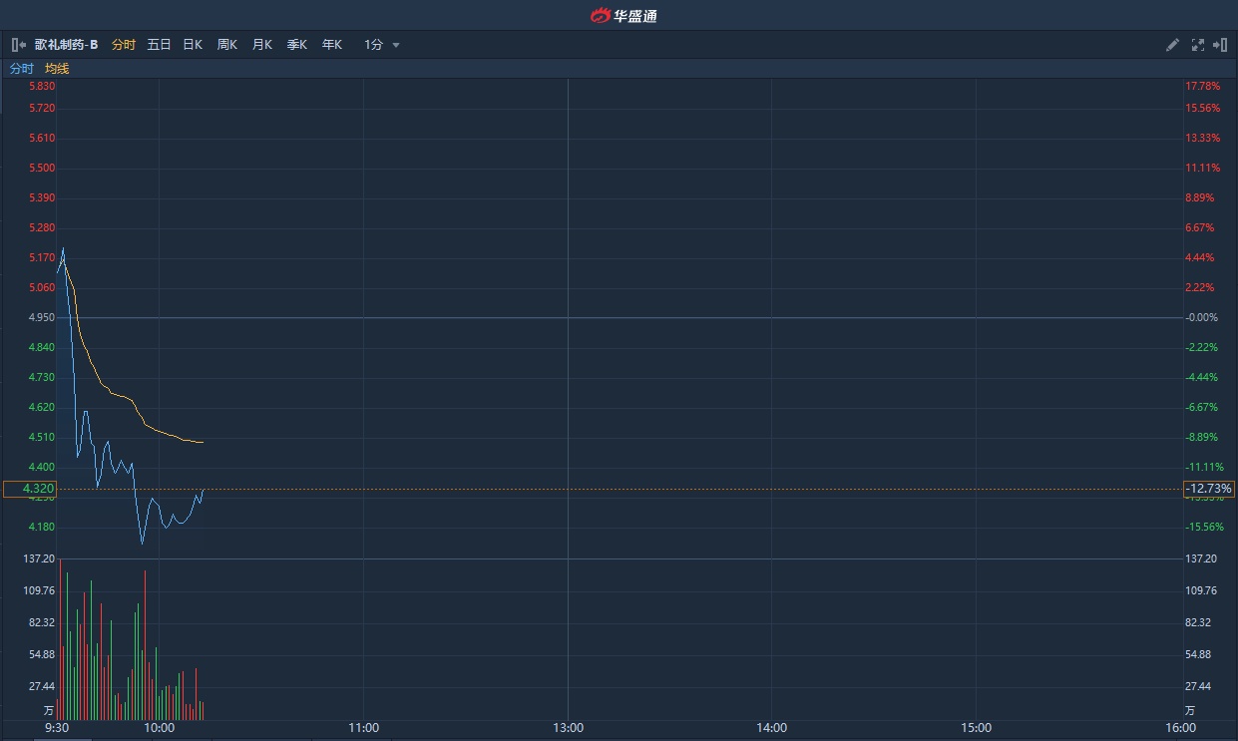Collapse the right side panel icon

1220,45
